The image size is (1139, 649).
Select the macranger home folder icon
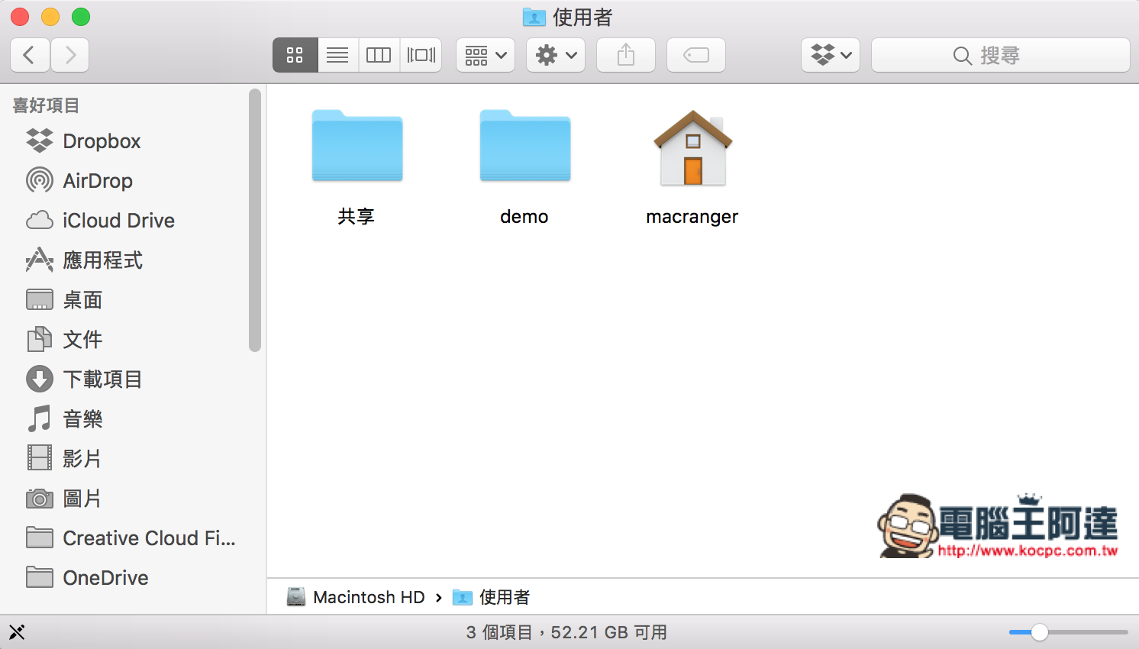693,147
